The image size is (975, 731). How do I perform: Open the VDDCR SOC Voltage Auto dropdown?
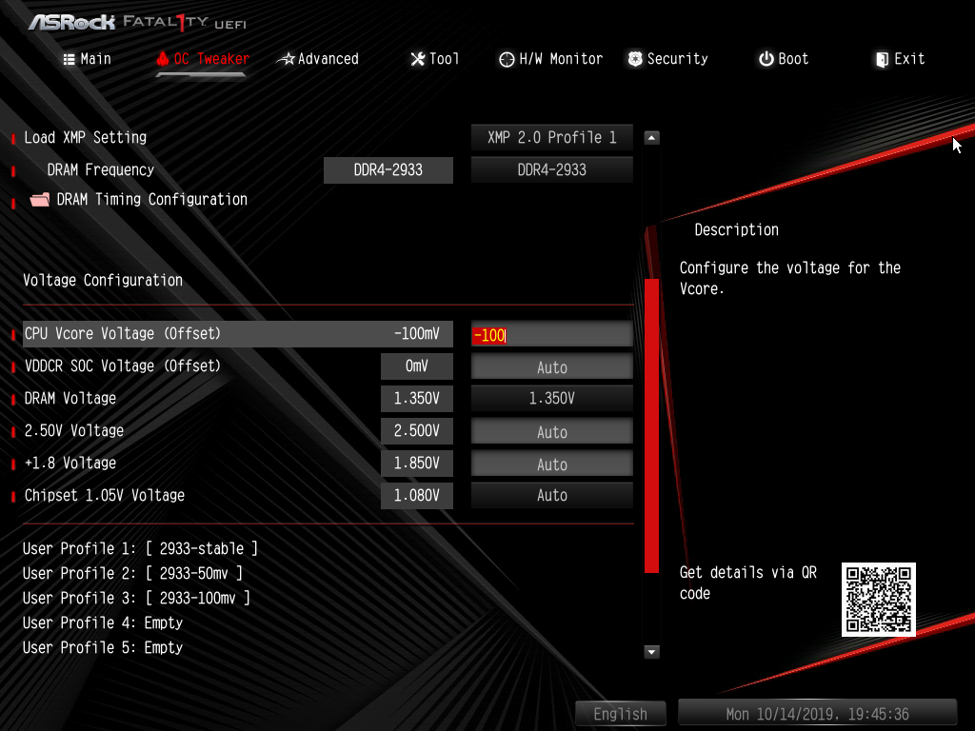coord(551,367)
